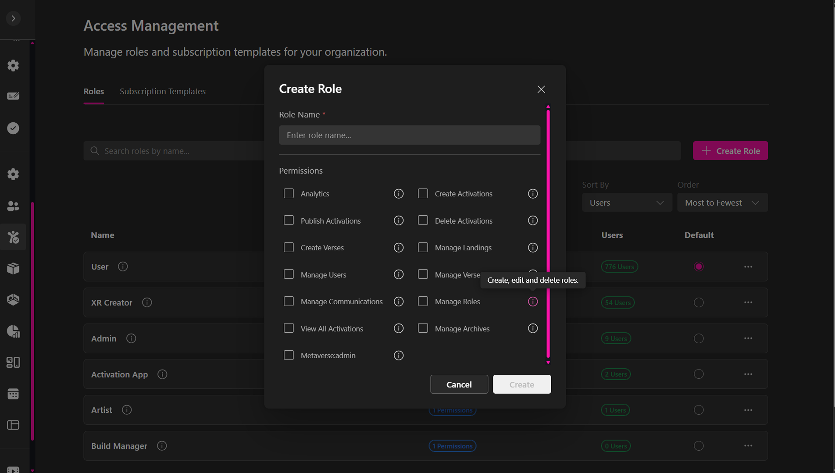Click the 3D box icon in sidebar
835x473 pixels.
click(13, 268)
